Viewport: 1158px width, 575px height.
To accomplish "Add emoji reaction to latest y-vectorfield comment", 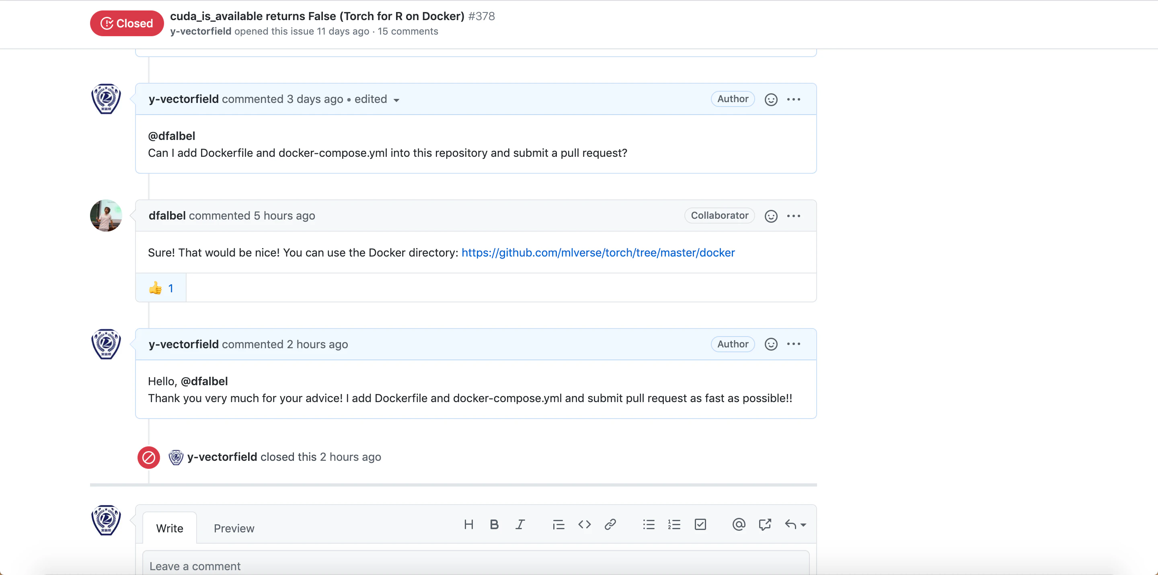I will point(771,344).
